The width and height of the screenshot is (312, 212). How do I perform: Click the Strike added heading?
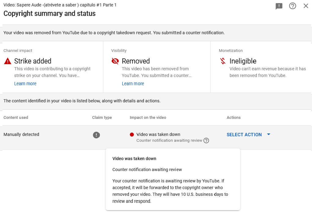(33, 61)
